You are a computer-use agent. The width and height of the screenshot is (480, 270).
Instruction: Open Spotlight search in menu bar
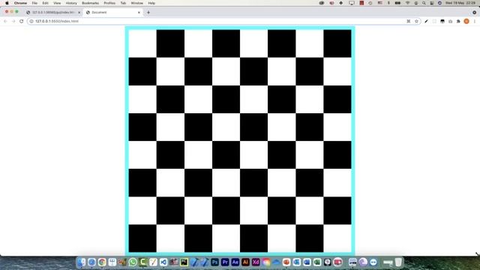tap(424, 3)
